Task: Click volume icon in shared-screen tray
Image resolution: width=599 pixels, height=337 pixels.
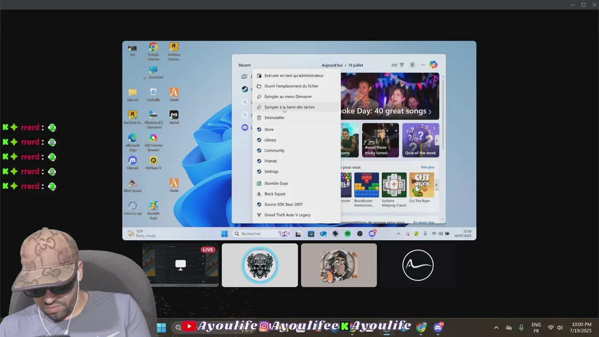Action: [441, 234]
